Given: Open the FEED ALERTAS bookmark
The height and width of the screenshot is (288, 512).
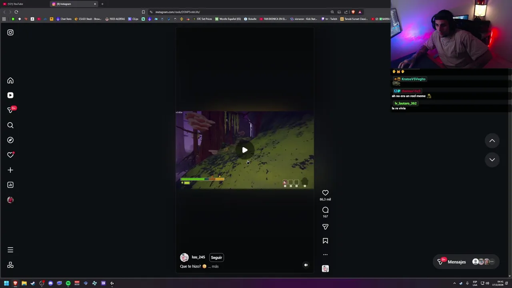Looking at the screenshot, I should pyautogui.click(x=115, y=19).
